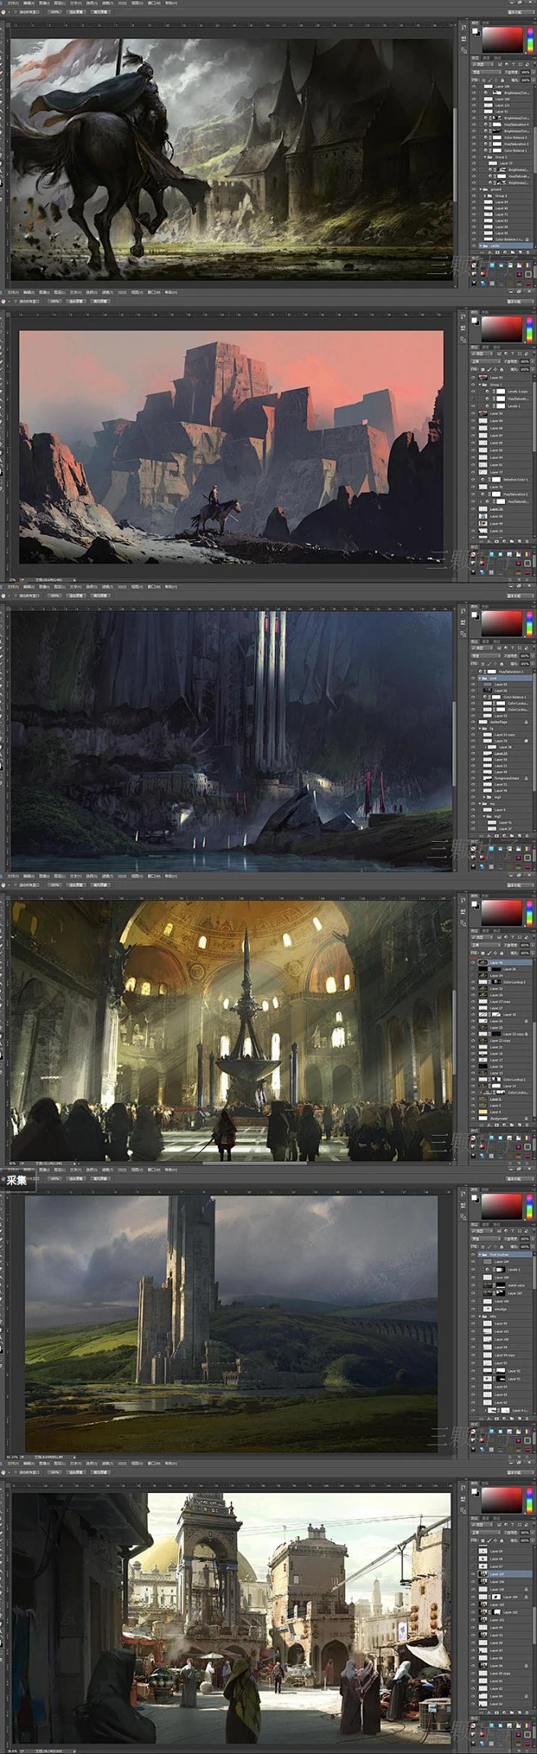Viewport: 537px width, 1754px height.
Task: Open 文件(F) menu in knight-painting window
Action: point(13,3)
